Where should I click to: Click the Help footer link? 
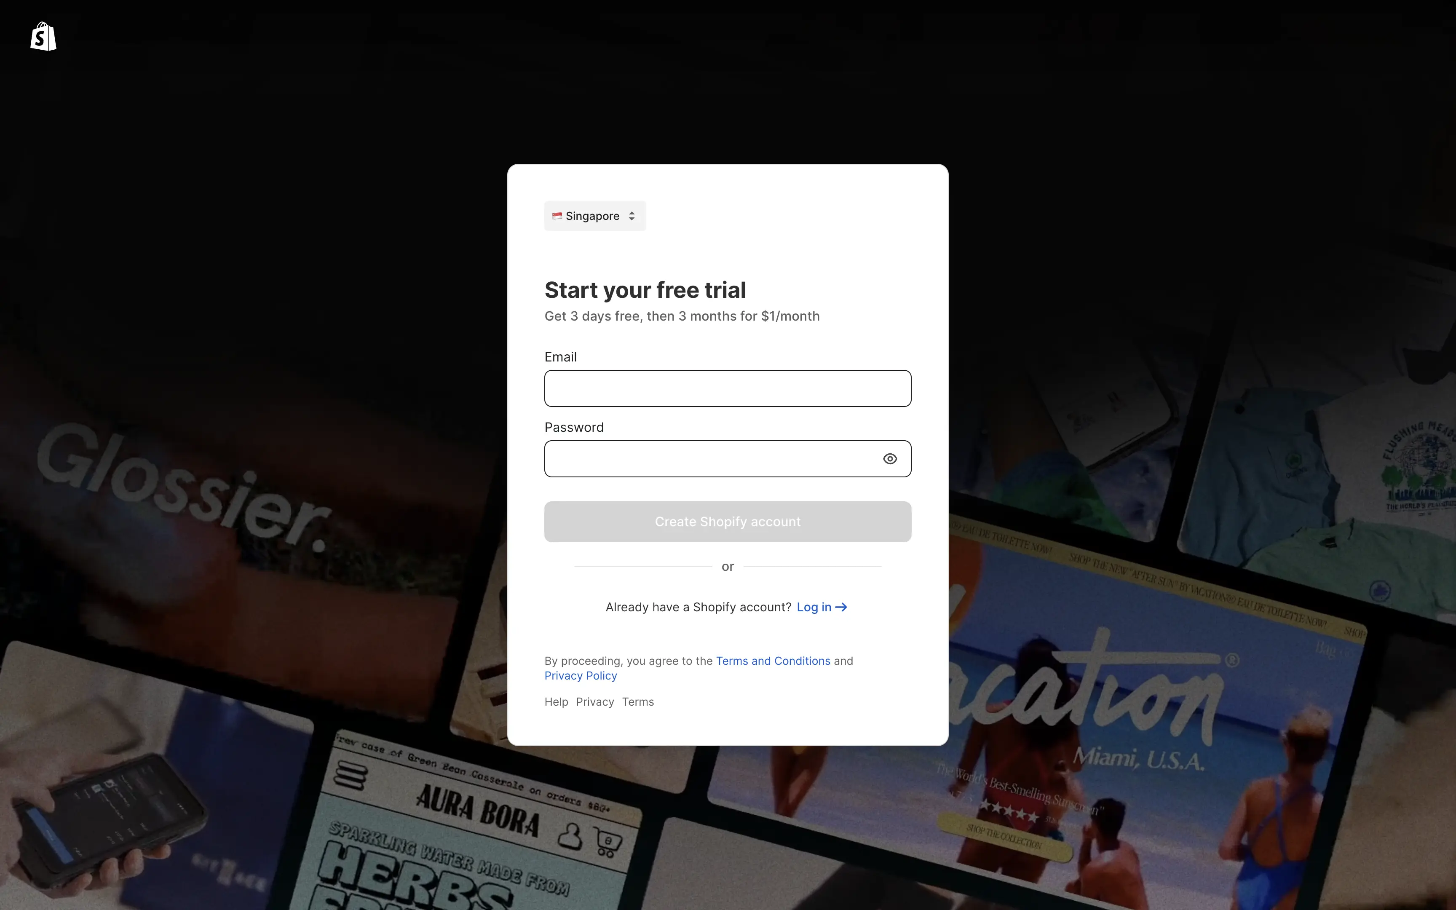pyautogui.click(x=555, y=701)
